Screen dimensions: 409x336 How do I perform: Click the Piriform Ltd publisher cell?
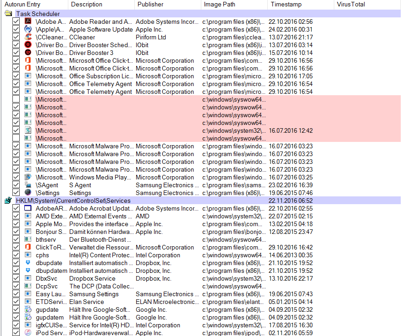point(151,37)
